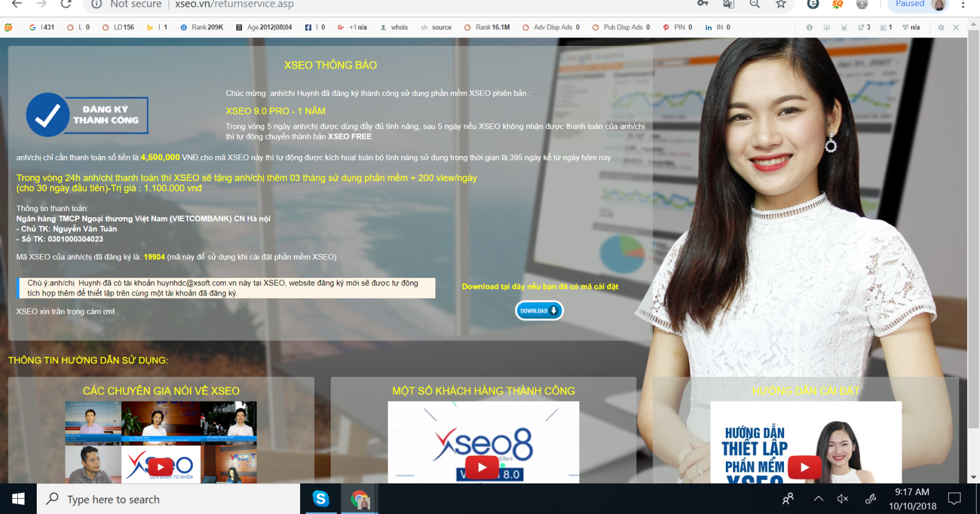Show hidden system tray icons

818,499
